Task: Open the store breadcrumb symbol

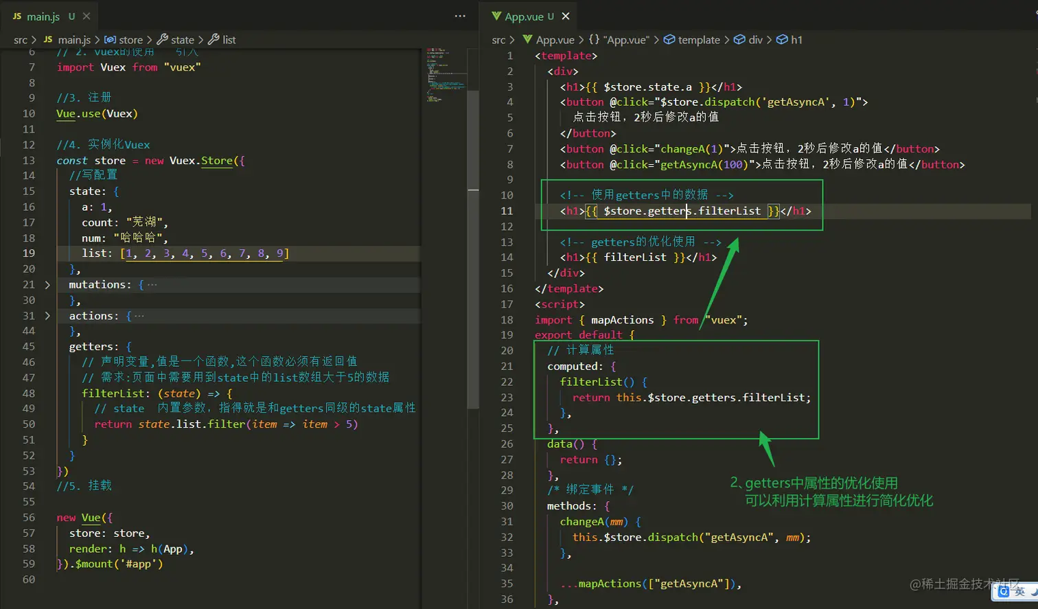Action: coord(130,40)
